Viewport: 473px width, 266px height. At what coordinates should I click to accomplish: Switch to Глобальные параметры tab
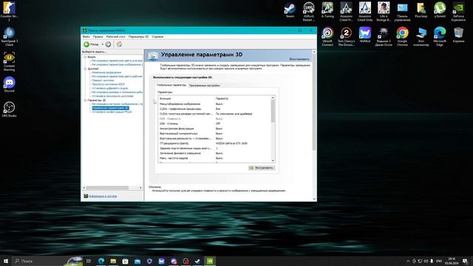pyautogui.click(x=171, y=86)
